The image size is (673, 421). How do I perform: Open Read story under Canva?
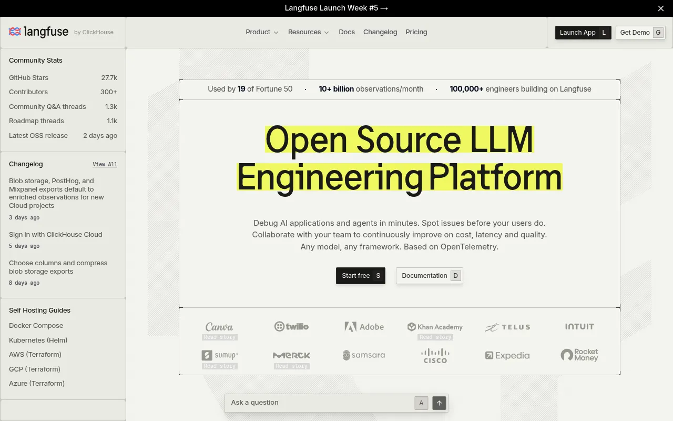220,337
